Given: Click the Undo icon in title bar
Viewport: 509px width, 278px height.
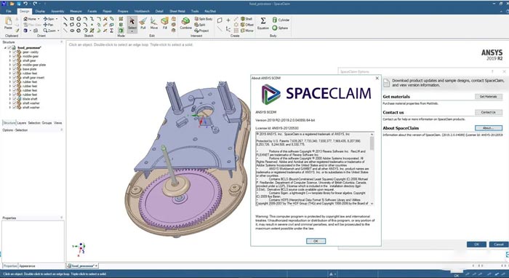Looking at the screenshot, I should [25, 4].
